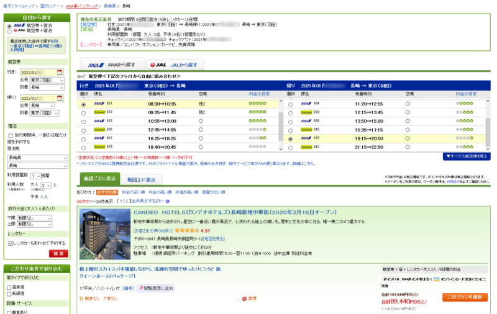Image resolution: width=497 pixels, height=314 pixels.
Task: Select outbound flight 039 departing 18:40
Action: (83, 148)
